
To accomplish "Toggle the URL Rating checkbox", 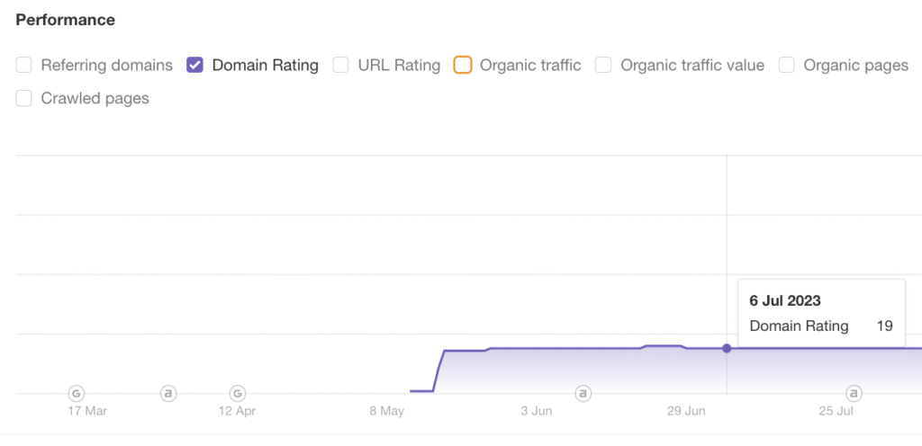I will 340,65.
